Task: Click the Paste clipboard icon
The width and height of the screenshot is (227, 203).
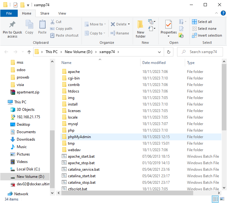Action: pyautogui.click(x=42, y=24)
